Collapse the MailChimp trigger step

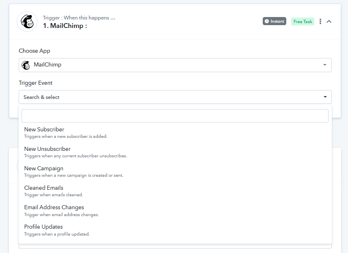point(329,21)
